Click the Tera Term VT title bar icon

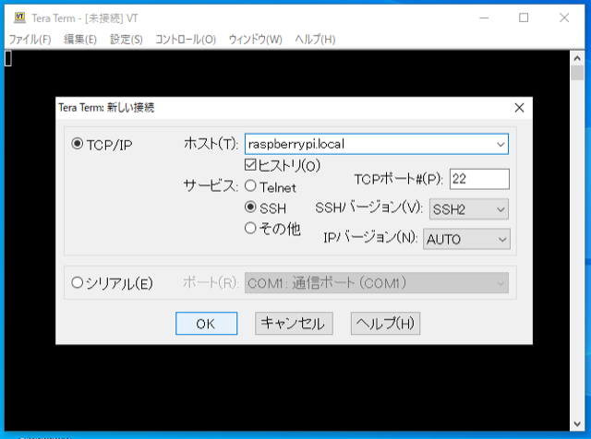coord(19,18)
